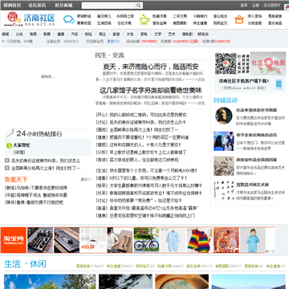Click the 同城活动 section heading

(x=226, y=100)
